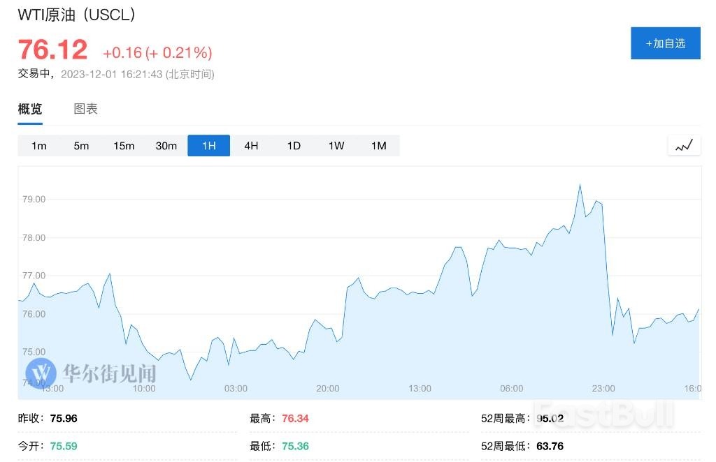The width and height of the screenshot is (716, 462).
Task: Click the highest peak on the chart
Action: pyautogui.click(x=580, y=185)
